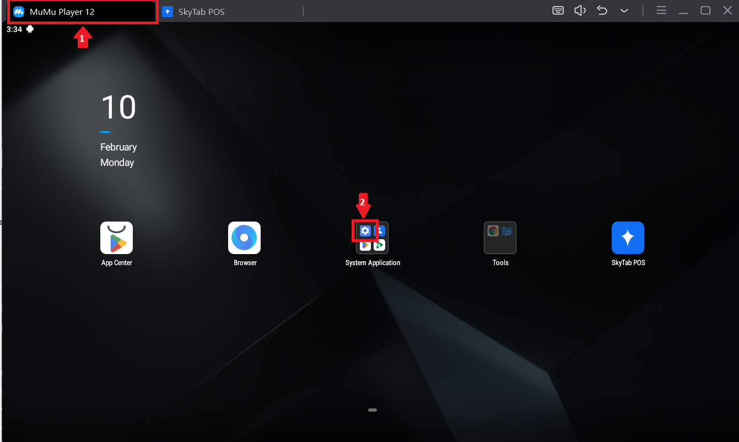Expand the chevron dropdown in title bar
This screenshot has width=739, height=442.
(x=624, y=10)
